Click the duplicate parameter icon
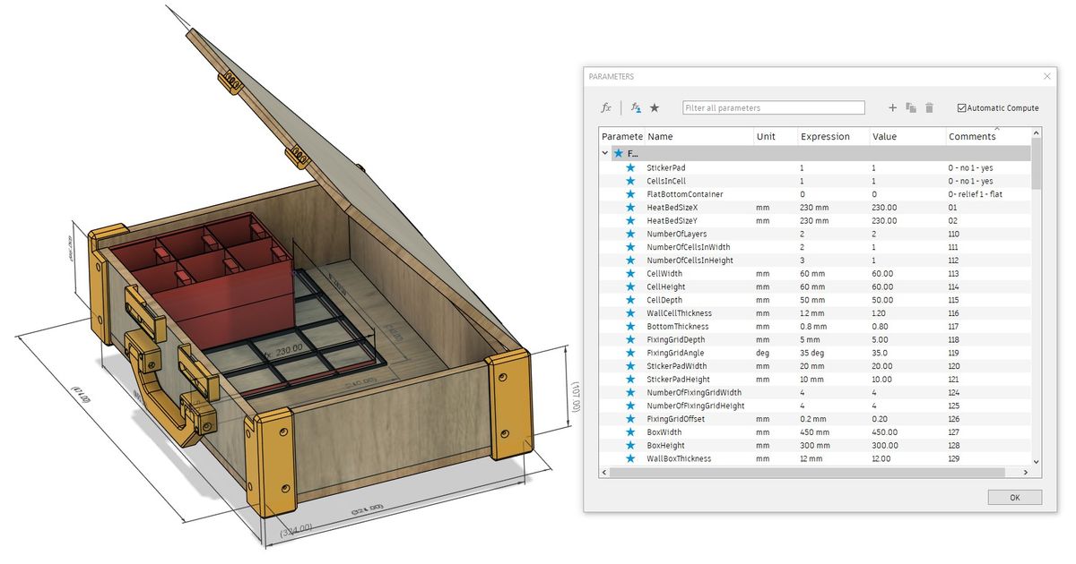The image size is (1076, 564). pos(910,107)
